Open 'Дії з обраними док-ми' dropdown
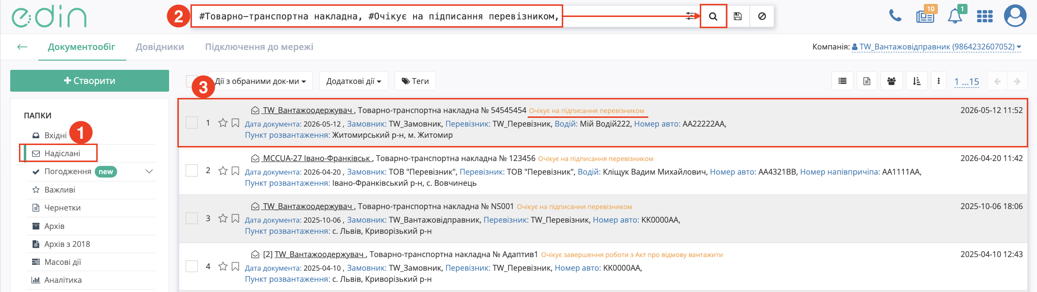The height and width of the screenshot is (292, 1037). coord(261,81)
